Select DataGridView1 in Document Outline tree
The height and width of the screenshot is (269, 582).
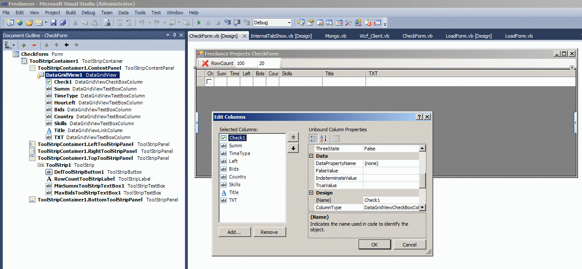pyautogui.click(x=82, y=75)
